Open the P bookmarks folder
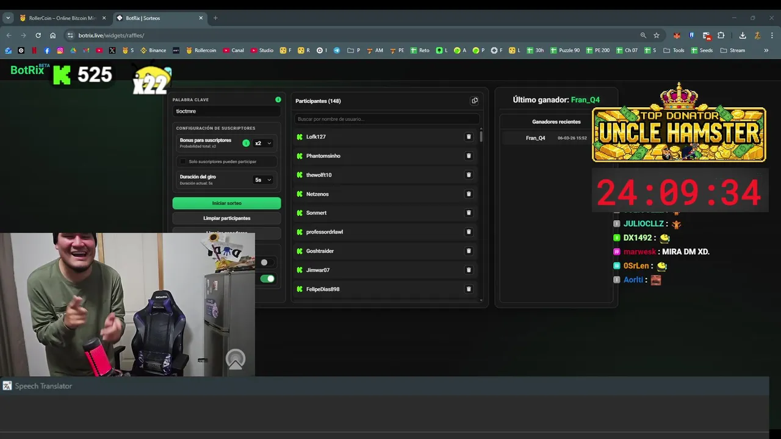This screenshot has height=439, width=781. tap(354, 51)
